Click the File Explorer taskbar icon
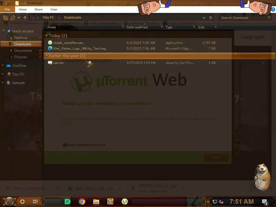 (x=96, y=202)
